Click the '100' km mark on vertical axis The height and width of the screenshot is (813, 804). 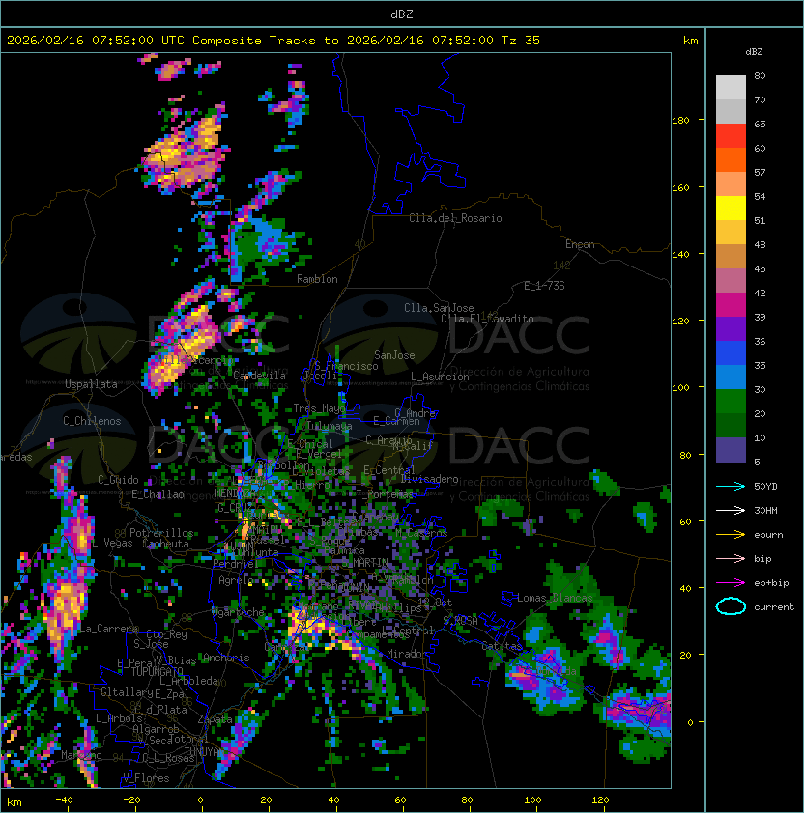pyautogui.click(x=680, y=387)
